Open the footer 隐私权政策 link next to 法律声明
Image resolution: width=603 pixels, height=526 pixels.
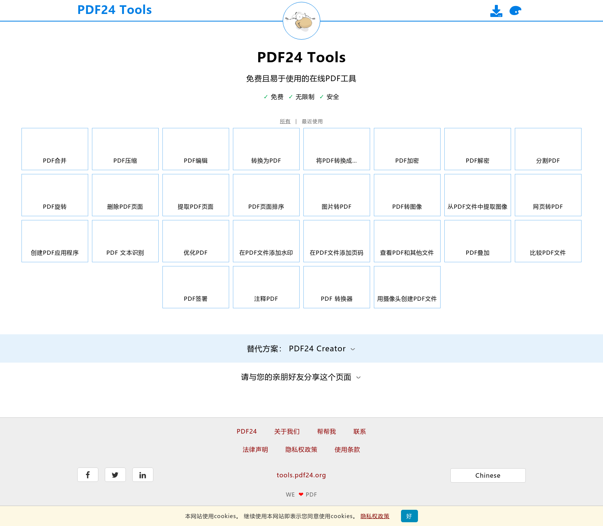tap(301, 449)
